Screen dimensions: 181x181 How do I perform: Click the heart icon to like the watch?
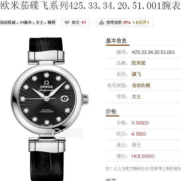pos(67,23)
